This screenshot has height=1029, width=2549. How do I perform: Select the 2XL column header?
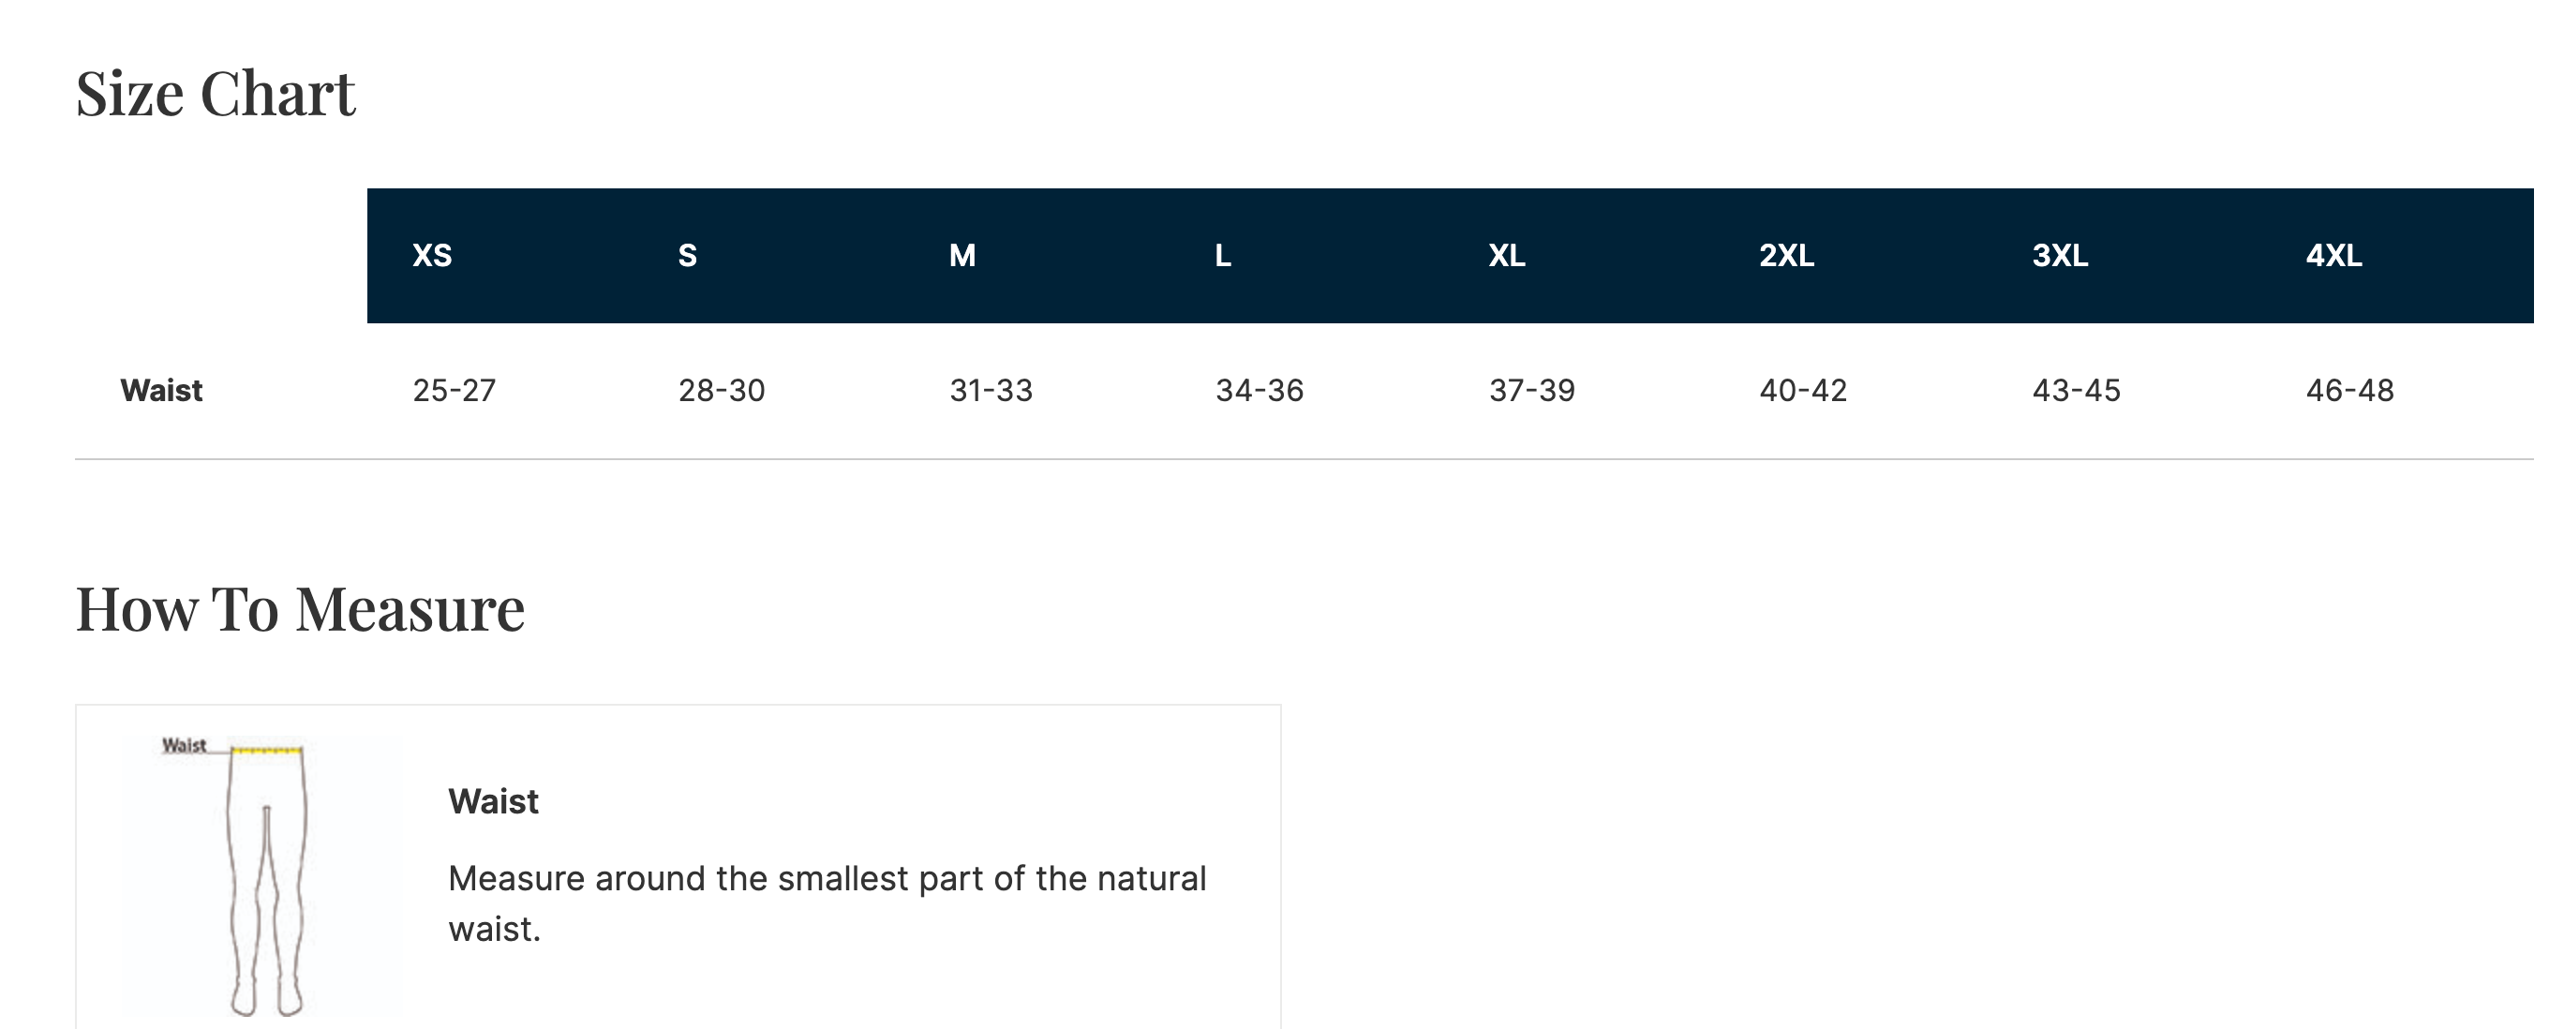(1786, 255)
